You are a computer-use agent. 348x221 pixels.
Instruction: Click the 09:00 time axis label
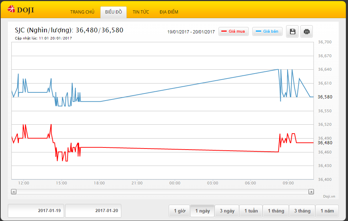pyautogui.click(x=288, y=183)
